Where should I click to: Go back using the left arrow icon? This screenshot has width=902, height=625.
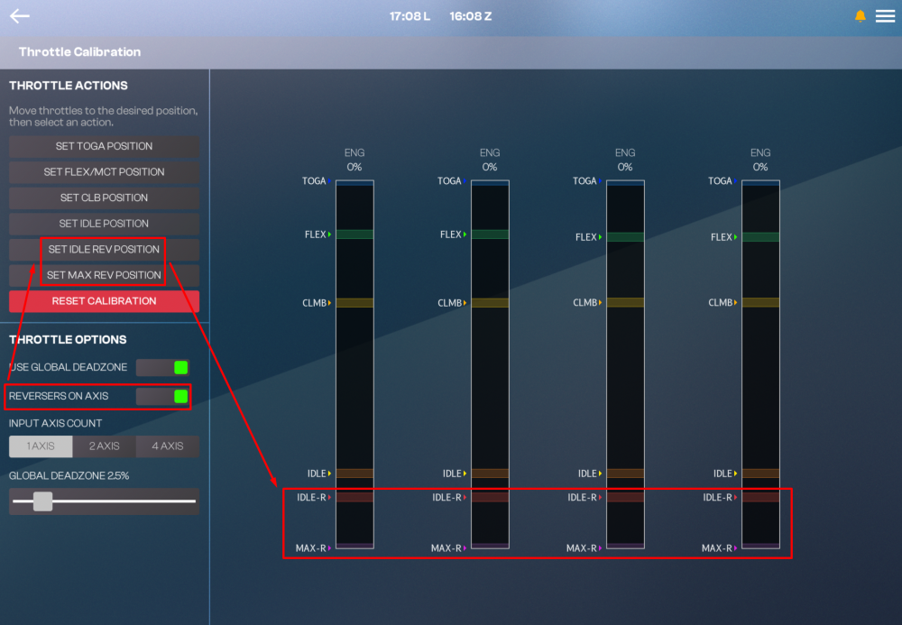(x=20, y=16)
